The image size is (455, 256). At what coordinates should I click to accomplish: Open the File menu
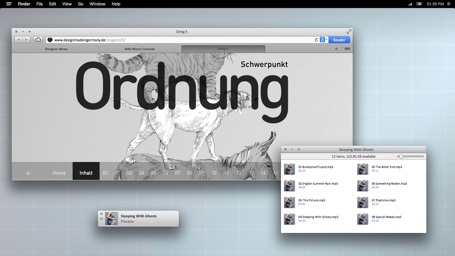40,4
